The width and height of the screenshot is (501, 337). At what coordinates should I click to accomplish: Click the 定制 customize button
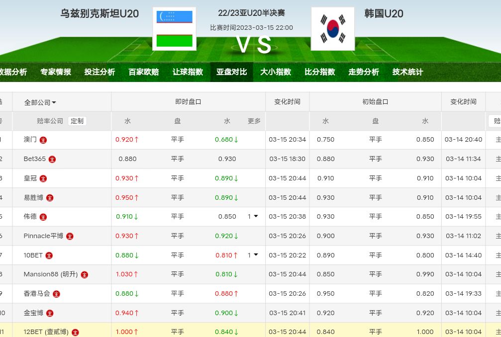77,121
